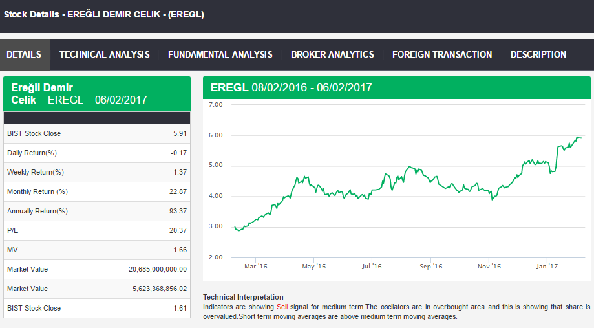Click the 5.00 y-axis label on chart
This screenshot has height=328, width=594.
(x=215, y=165)
